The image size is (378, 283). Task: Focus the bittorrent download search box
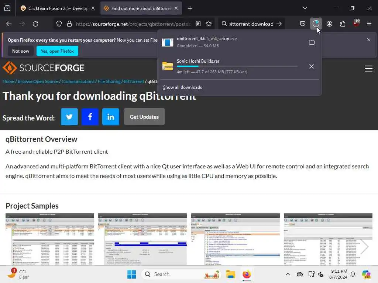[251, 24]
